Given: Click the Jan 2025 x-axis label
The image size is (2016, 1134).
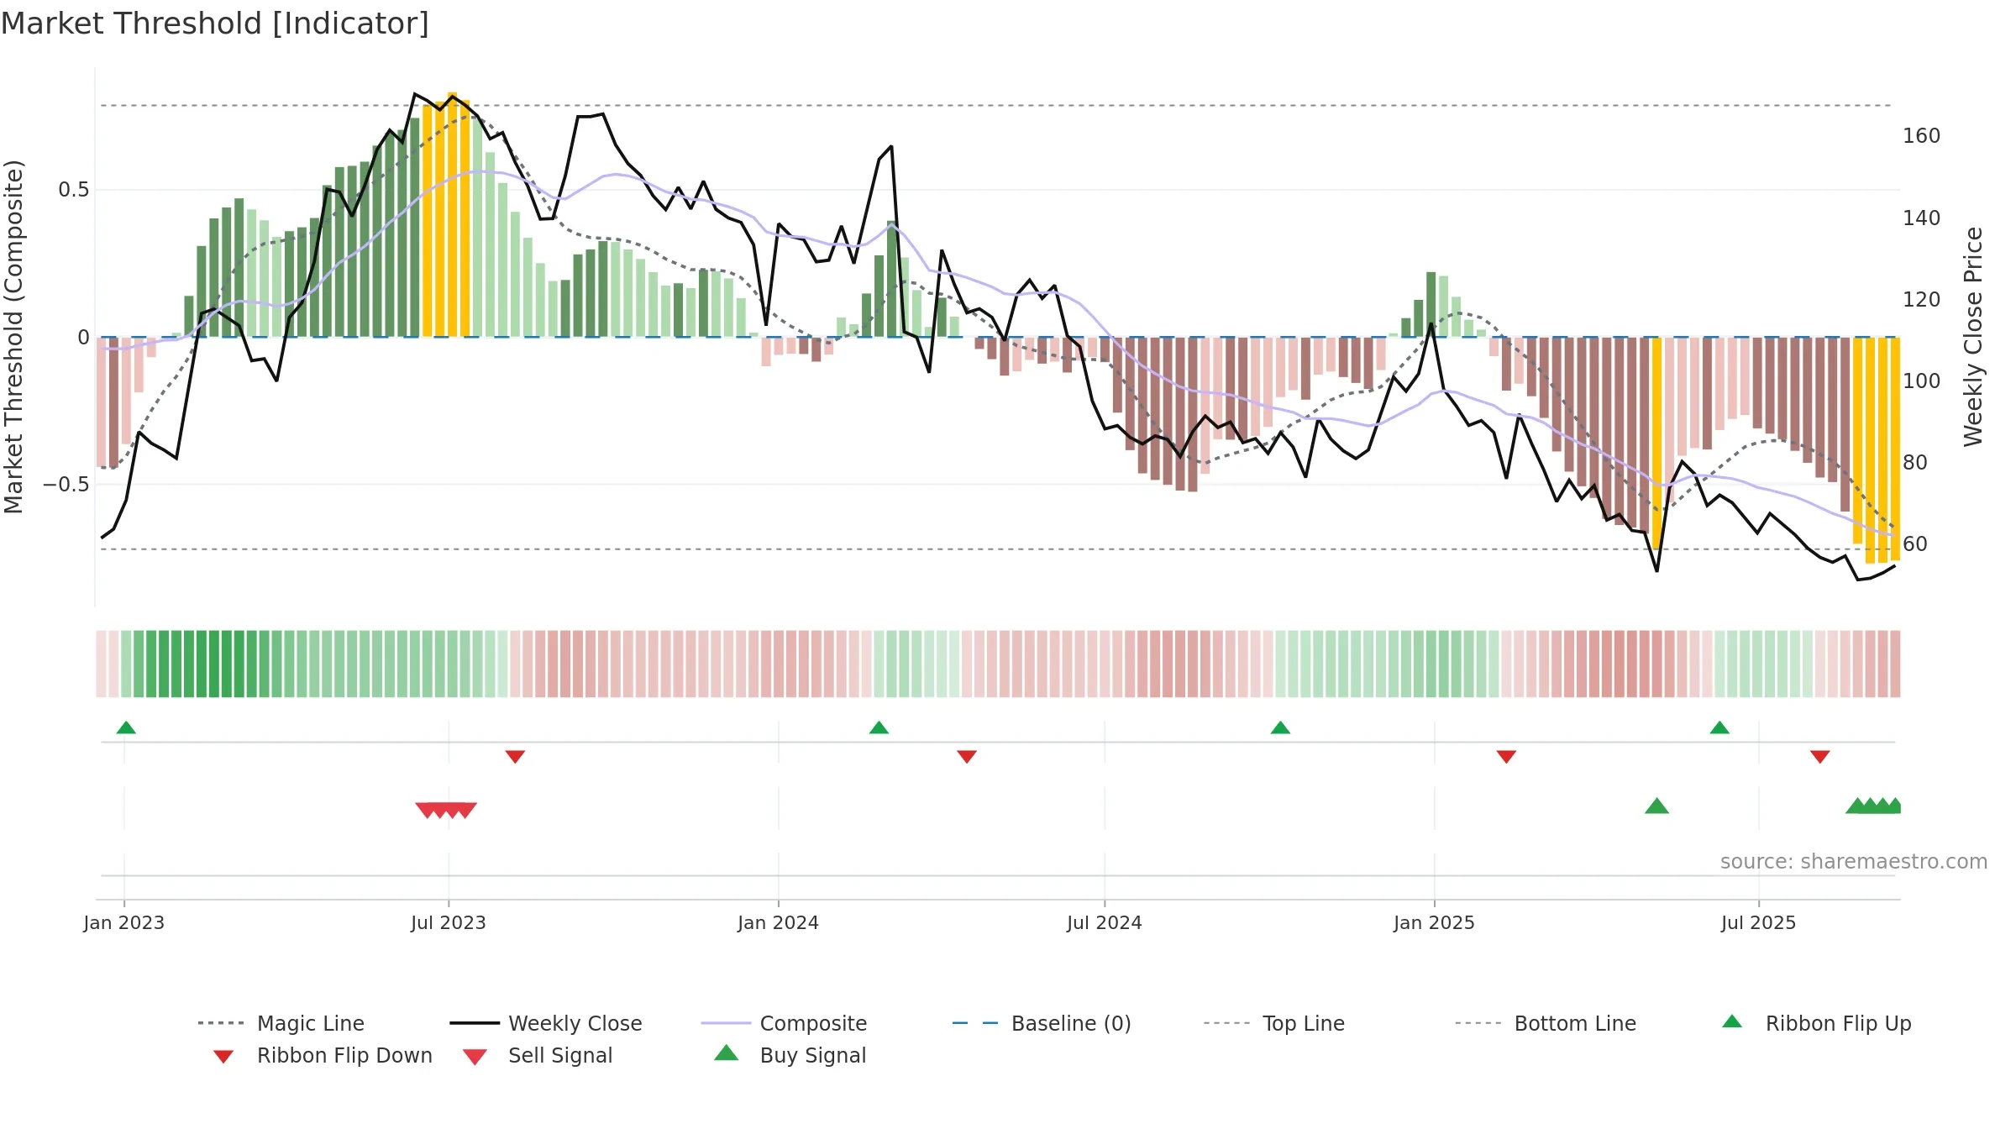Looking at the screenshot, I should [1435, 922].
